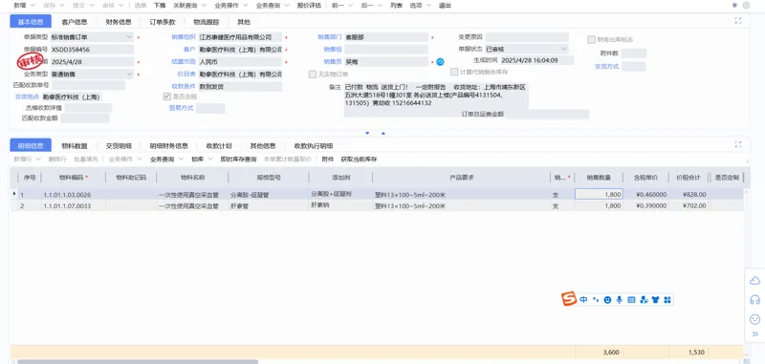Maximize the upper header panel with expand icon
The image size is (765, 364).
[x=737, y=20]
